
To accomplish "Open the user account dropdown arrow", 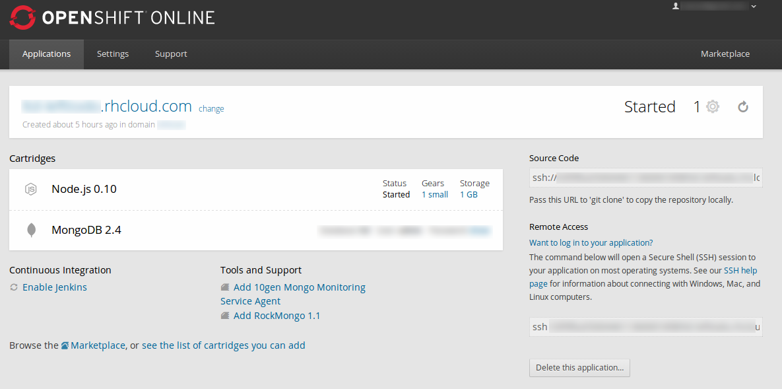I will (x=754, y=7).
